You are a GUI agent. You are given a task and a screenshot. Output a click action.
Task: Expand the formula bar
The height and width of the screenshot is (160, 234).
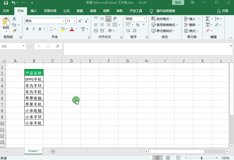coord(231,46)
